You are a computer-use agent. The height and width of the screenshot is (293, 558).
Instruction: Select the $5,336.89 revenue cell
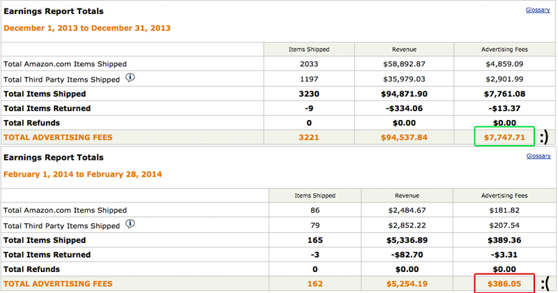407,240
